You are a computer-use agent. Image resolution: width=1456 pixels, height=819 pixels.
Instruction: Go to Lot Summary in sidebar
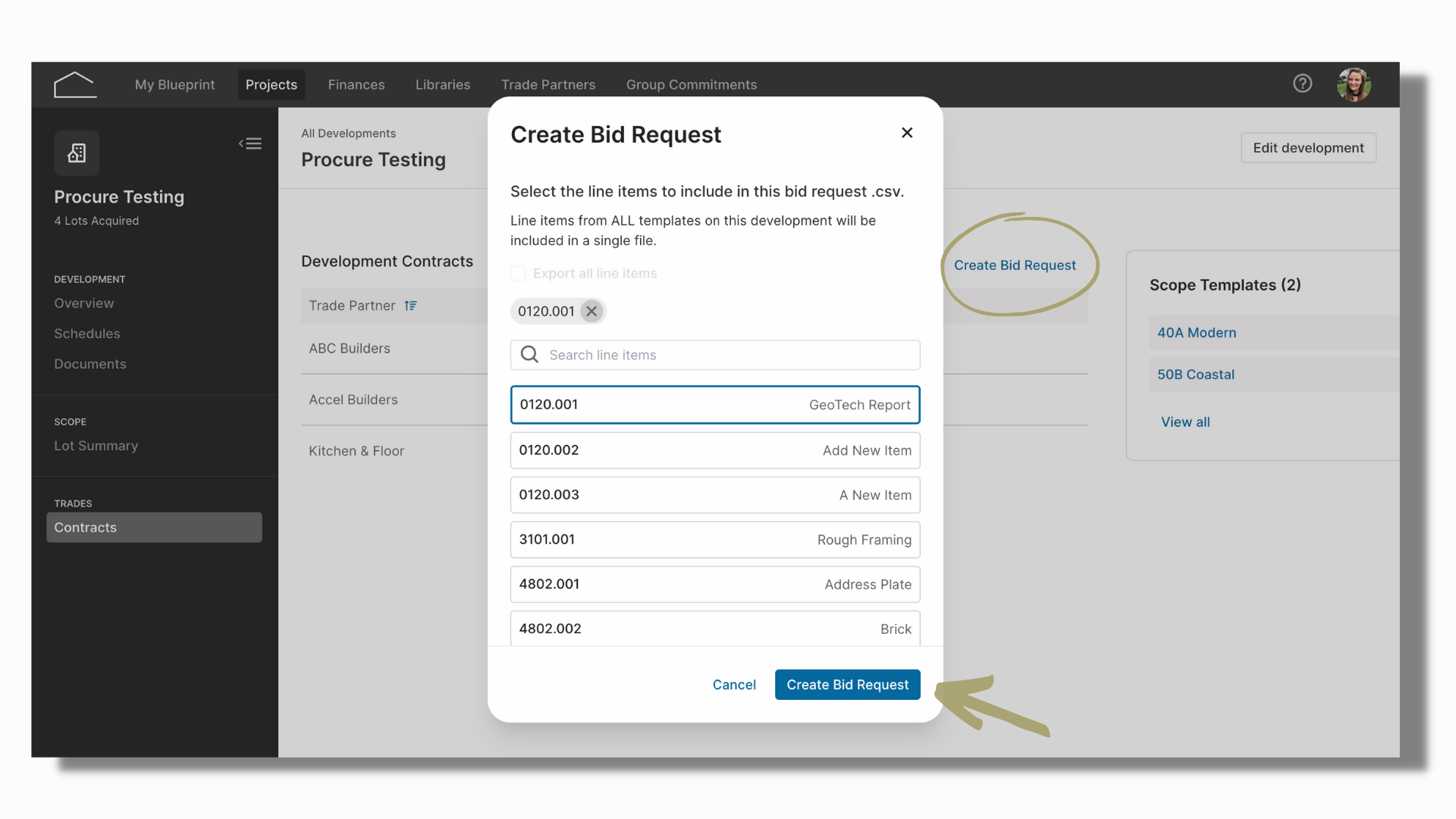click(96, 446)
